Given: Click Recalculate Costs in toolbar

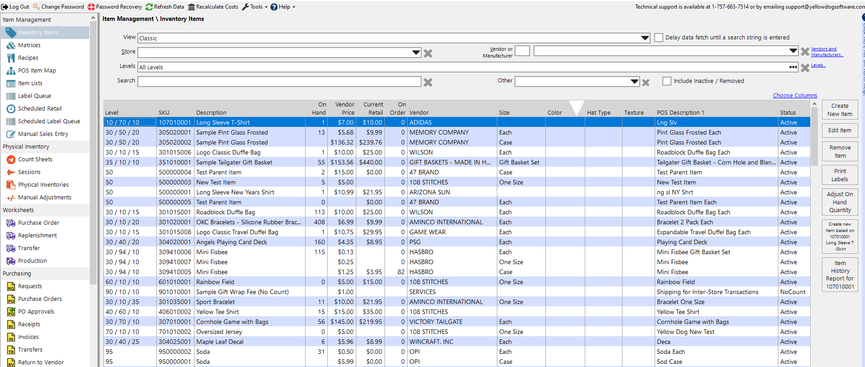Looking at the screenshot, I should click(213, 7).
